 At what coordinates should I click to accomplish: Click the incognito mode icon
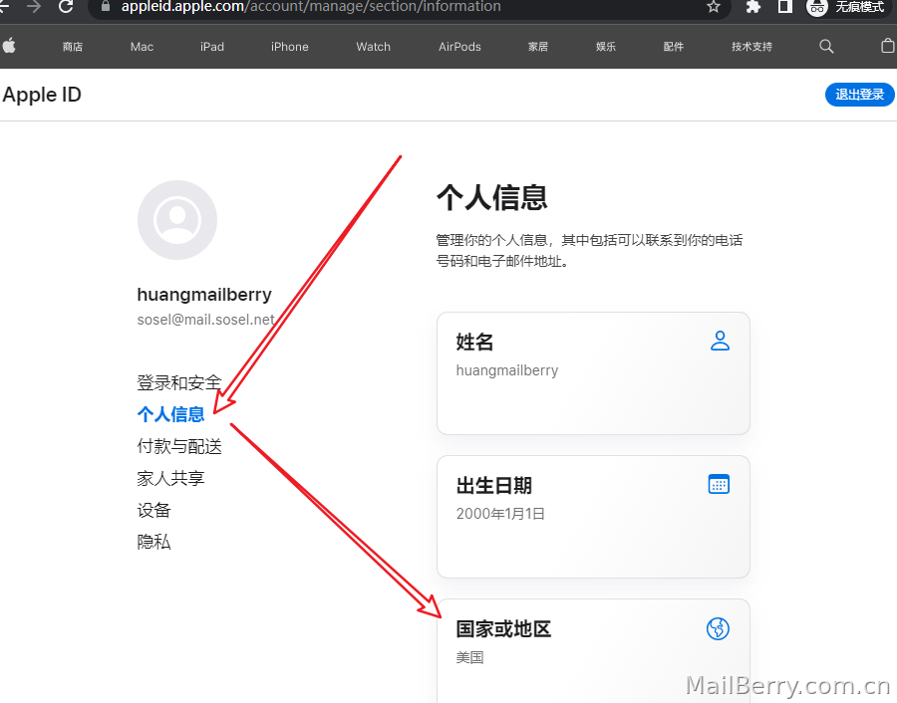coord(817,7)
